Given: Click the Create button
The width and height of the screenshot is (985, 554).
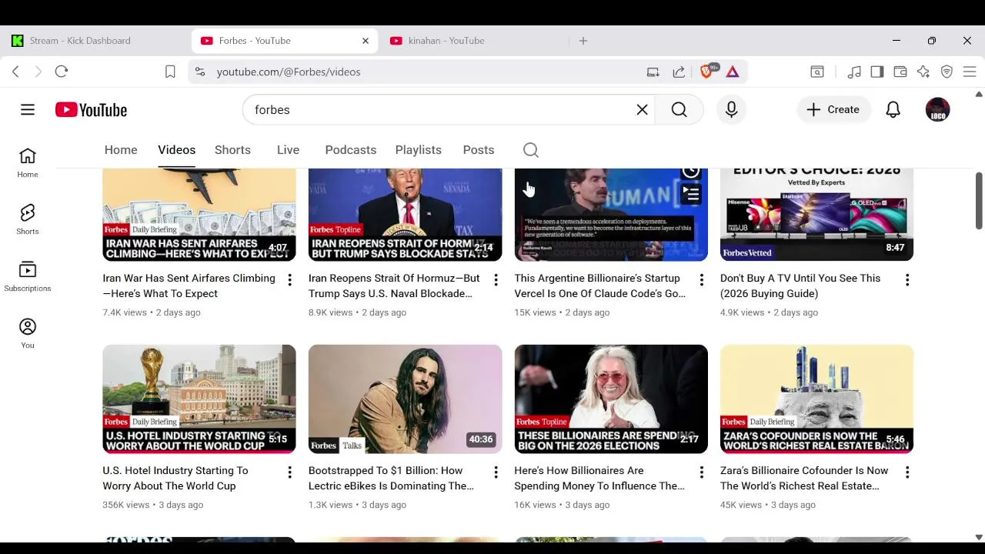Looking at the screenshot, I should point(833,110).
